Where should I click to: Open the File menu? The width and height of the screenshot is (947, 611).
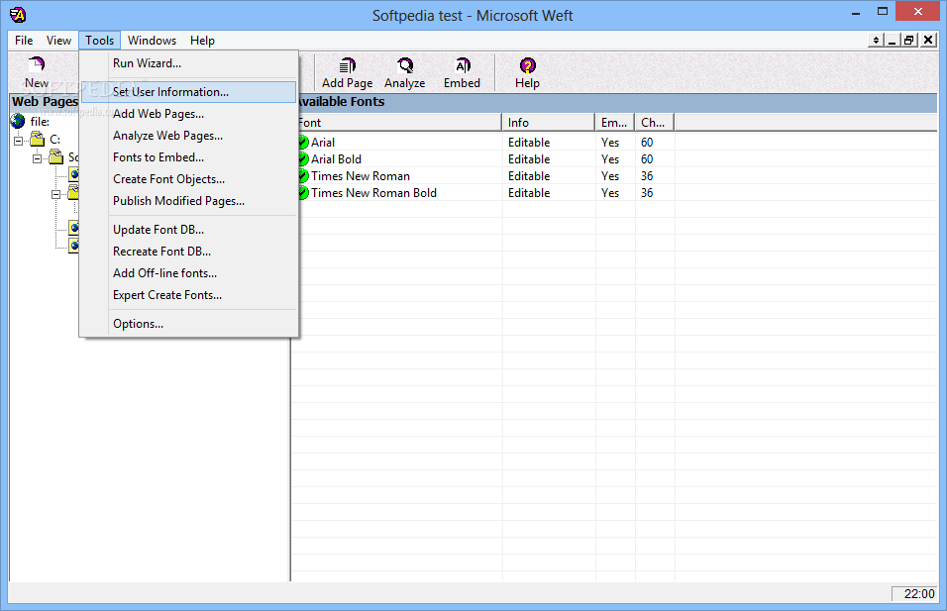(x=24, y=41)
